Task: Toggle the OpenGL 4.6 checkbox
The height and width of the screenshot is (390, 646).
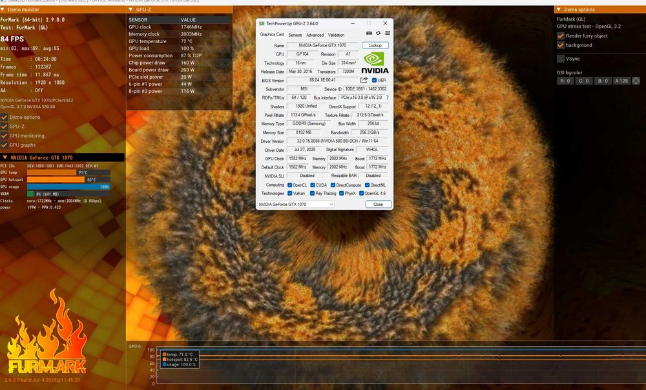Action: [x=361, y=193]
